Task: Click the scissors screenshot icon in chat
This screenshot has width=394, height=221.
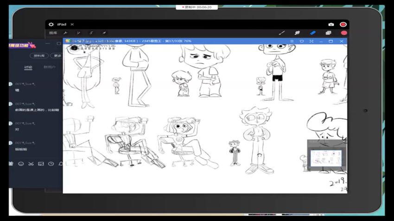Action: (31, 164)
